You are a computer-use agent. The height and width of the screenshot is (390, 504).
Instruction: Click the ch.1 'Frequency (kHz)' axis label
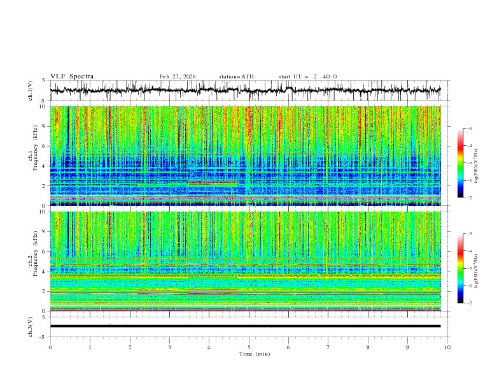36,148
